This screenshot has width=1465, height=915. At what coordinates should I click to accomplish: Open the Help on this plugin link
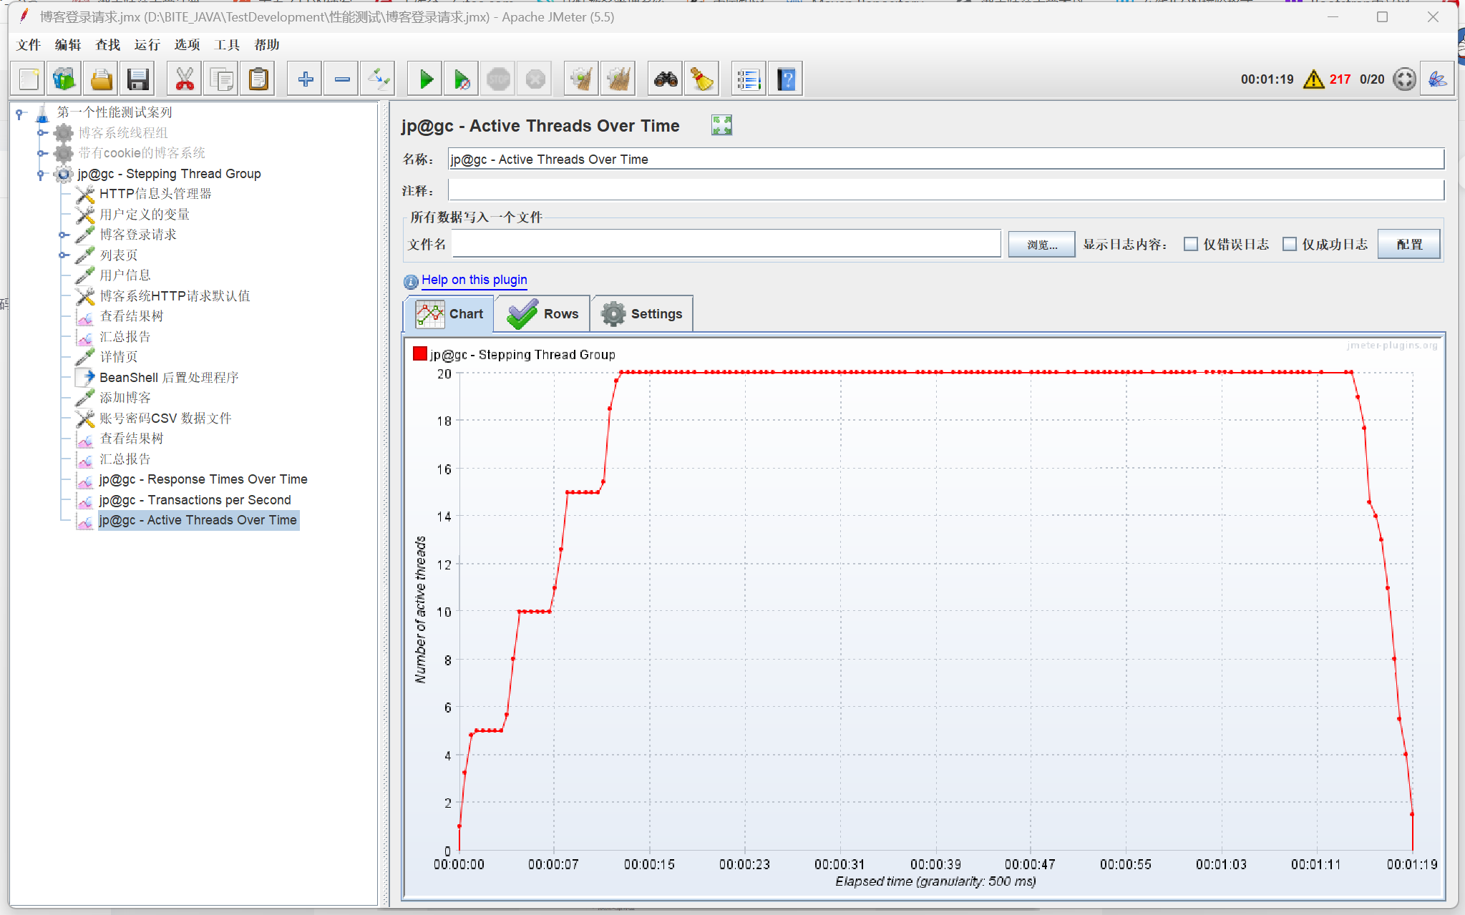(474, 280)
